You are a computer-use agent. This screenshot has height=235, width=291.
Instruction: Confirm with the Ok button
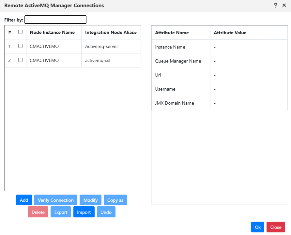(x=258, y=227)
